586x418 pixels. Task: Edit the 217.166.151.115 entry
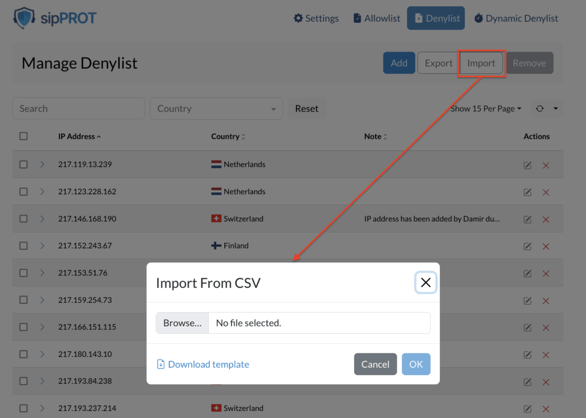tap(527, 328)
